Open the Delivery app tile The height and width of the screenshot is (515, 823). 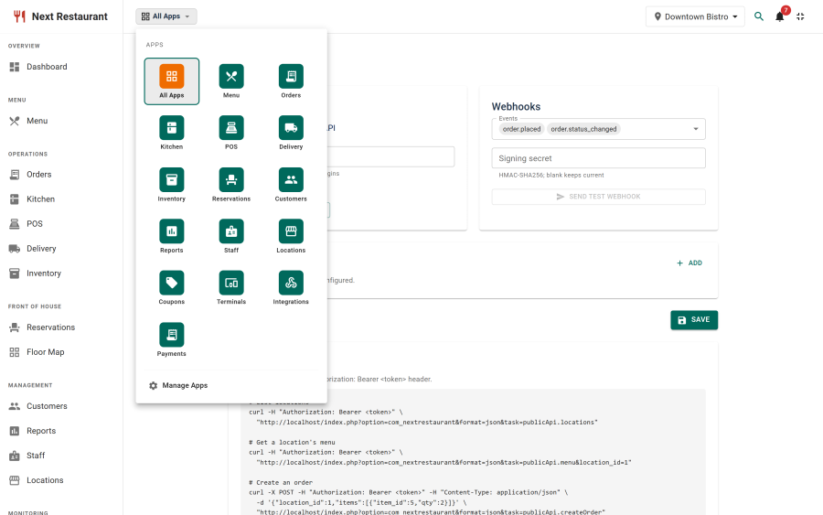pos(291,133)
